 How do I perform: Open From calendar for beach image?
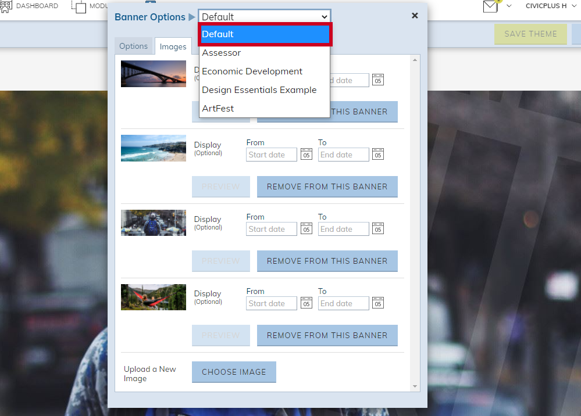tap(306, 155)
